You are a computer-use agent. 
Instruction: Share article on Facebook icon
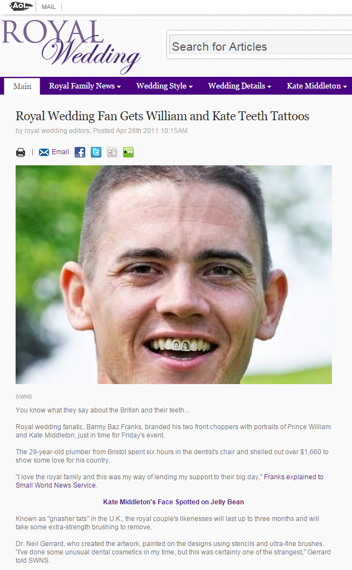[80, 153]
